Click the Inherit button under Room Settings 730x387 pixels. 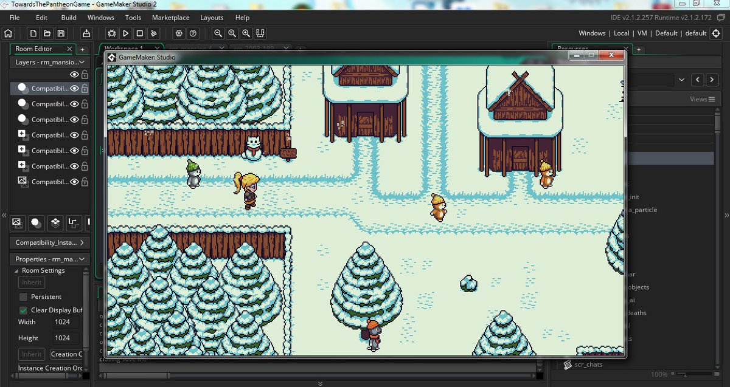click(x=32, y=283)
